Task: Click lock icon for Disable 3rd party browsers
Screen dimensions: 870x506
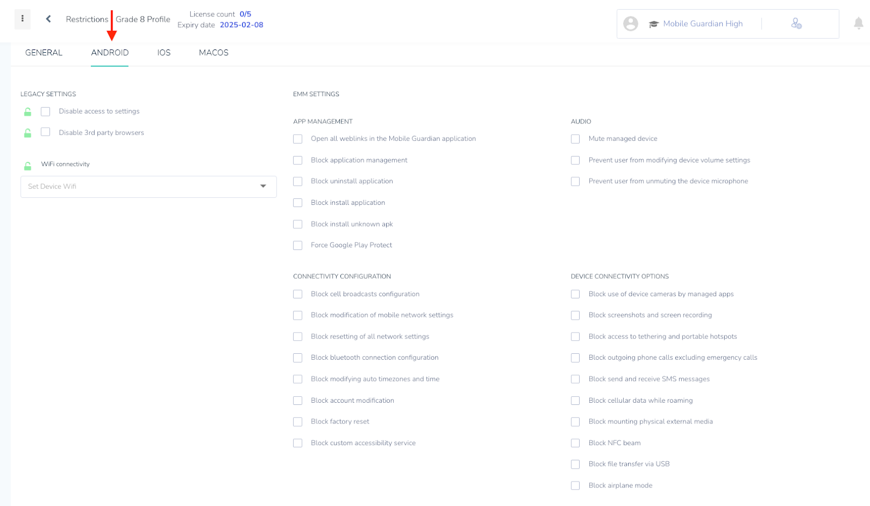Action: [x=28, y=133]
